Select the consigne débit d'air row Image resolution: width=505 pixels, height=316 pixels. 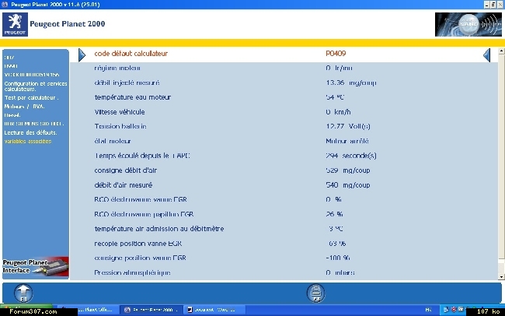point(284,170)
